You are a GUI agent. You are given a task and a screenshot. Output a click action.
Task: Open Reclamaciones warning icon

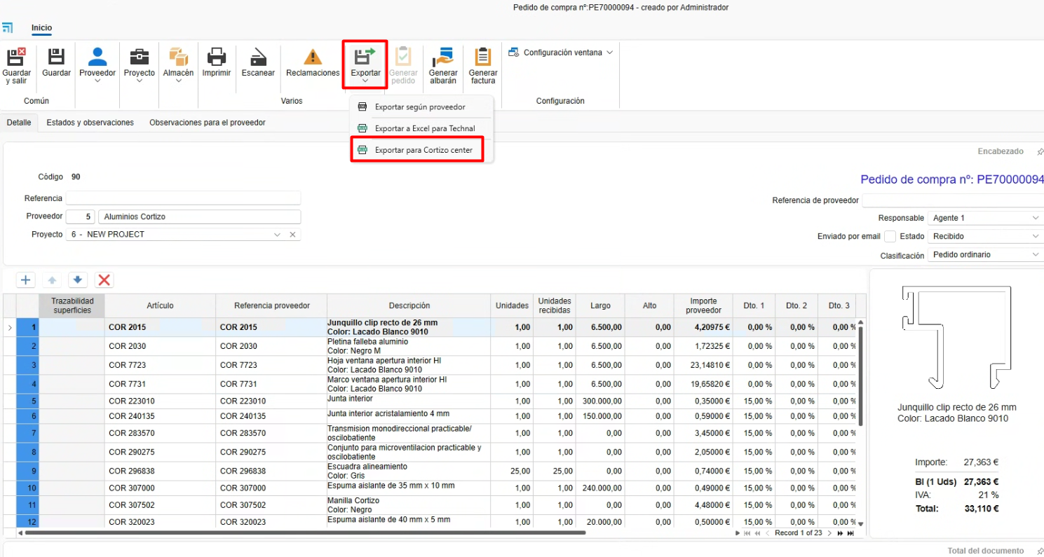(313, 57)
